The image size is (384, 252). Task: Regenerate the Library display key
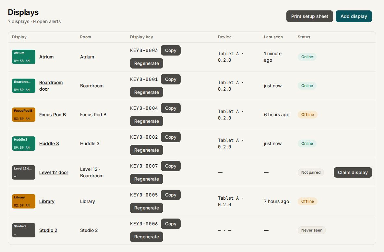pyautogui.click(x=147, y=208)
